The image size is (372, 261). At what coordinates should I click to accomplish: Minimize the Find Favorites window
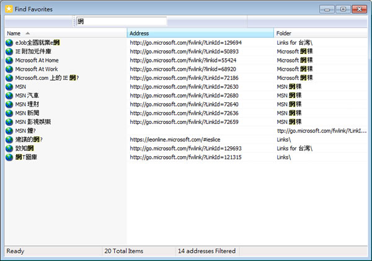[x=327, y=9]
